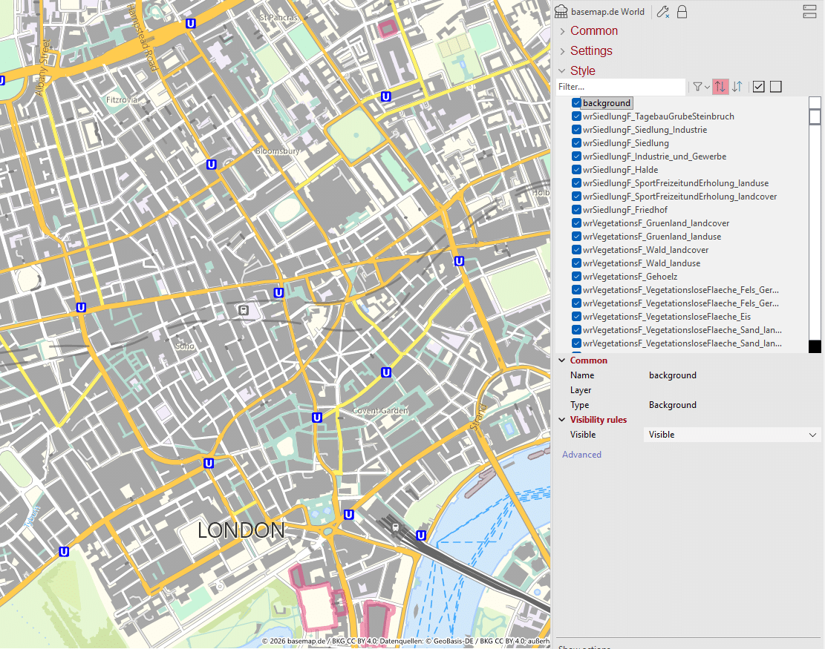
Task: Click the Hampstead Road street label
Action: [142, 37]
